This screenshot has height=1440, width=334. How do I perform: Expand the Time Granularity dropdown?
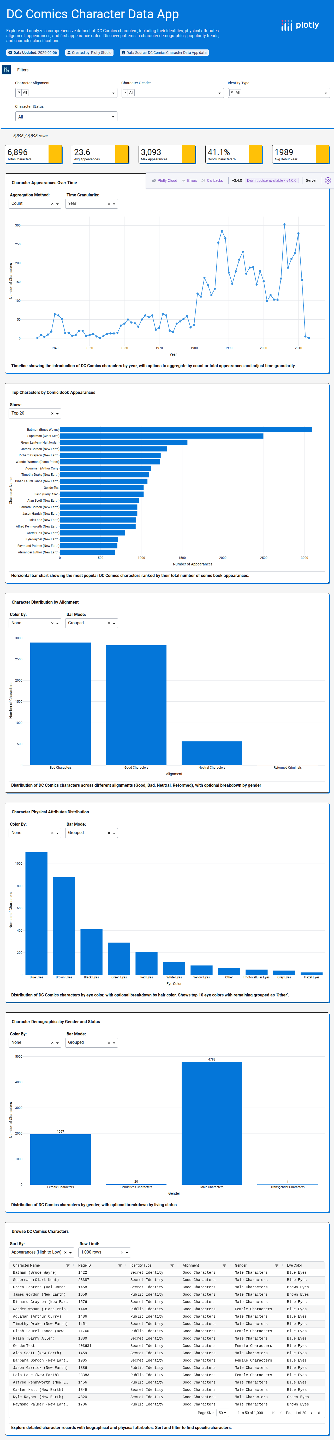(x=114, y=204)
